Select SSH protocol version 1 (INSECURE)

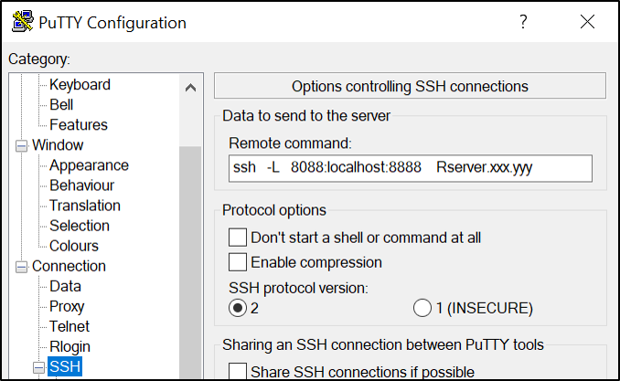(422, 308)
